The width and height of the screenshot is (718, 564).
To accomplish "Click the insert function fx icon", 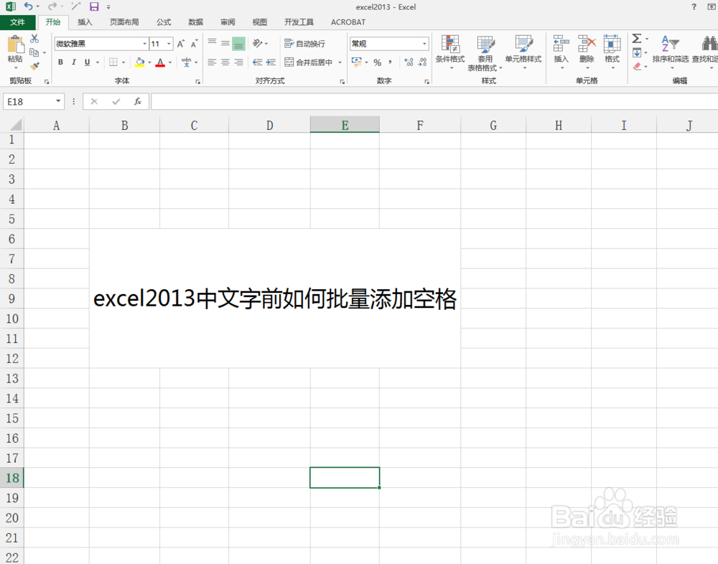I will (137, 101).
